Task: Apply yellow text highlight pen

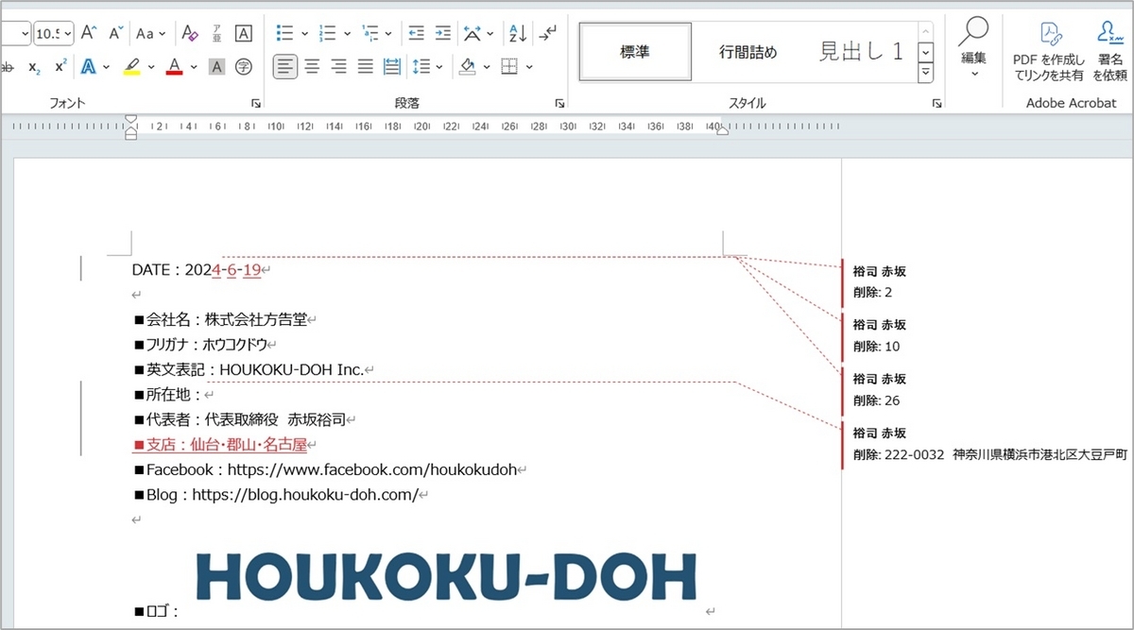Action: (131, 67)
